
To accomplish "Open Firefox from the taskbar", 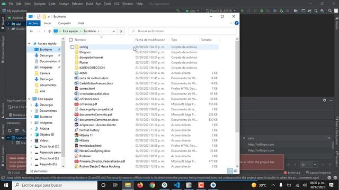I will point(140,185).
